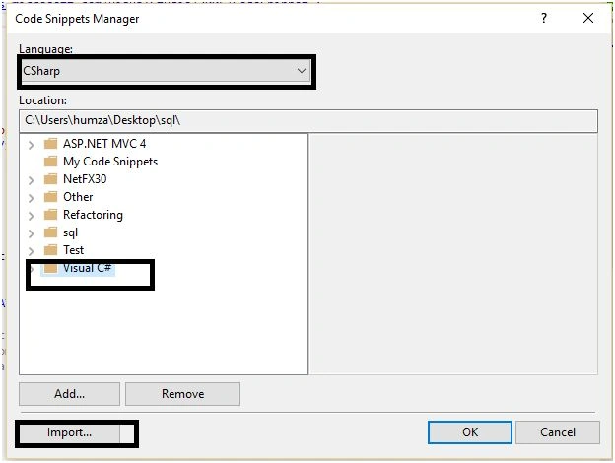Click the Remove button
This screenshot has width=615, height=463.
coord(182,394)
